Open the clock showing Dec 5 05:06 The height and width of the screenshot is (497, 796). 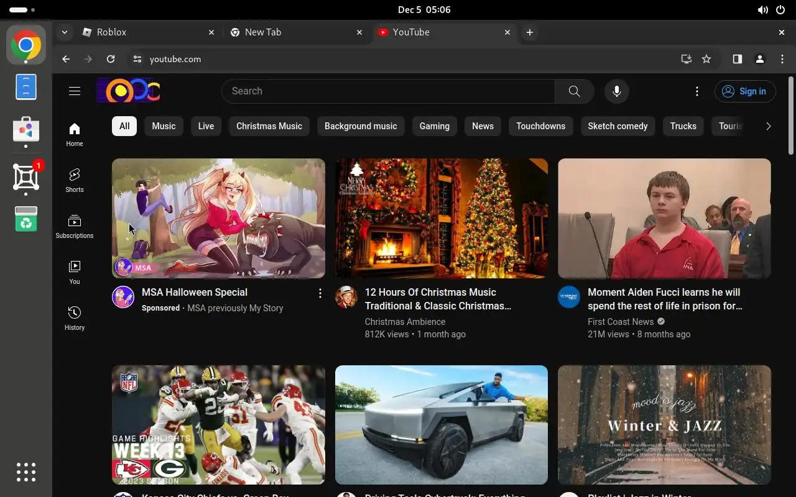[424, 10]
